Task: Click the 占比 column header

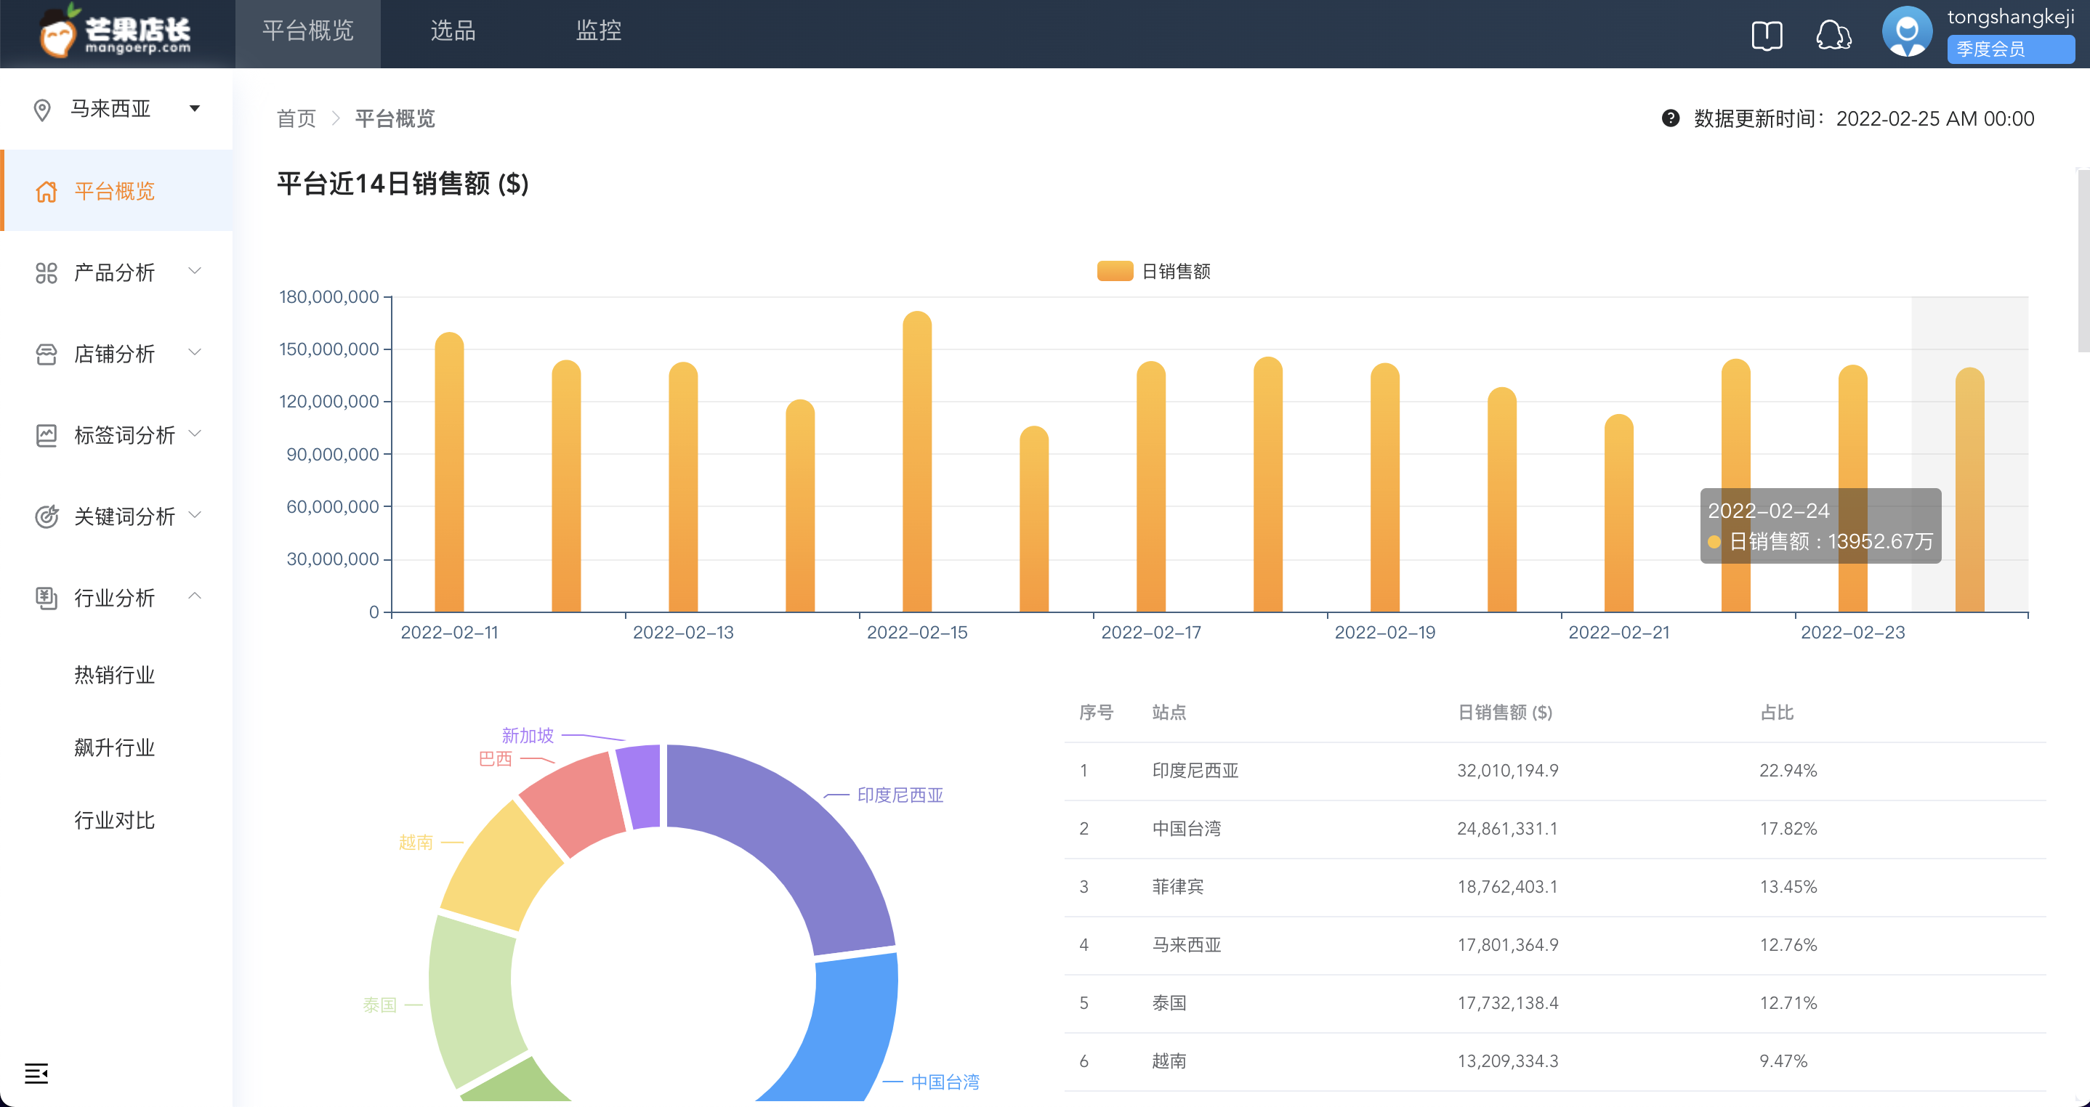Action: pyautogui.click(x=1777, y=712)
